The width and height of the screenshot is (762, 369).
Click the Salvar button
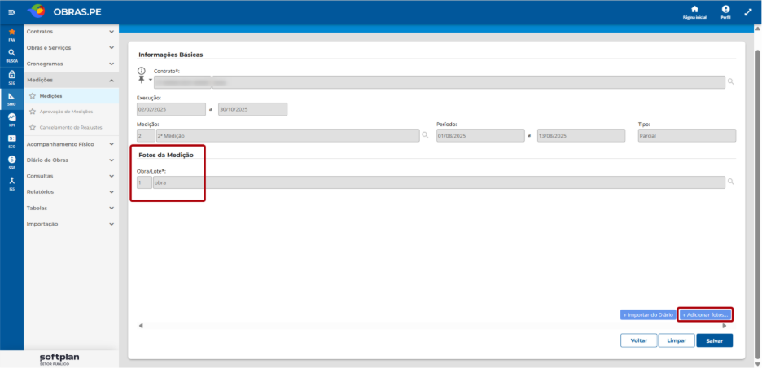[715, 340]
